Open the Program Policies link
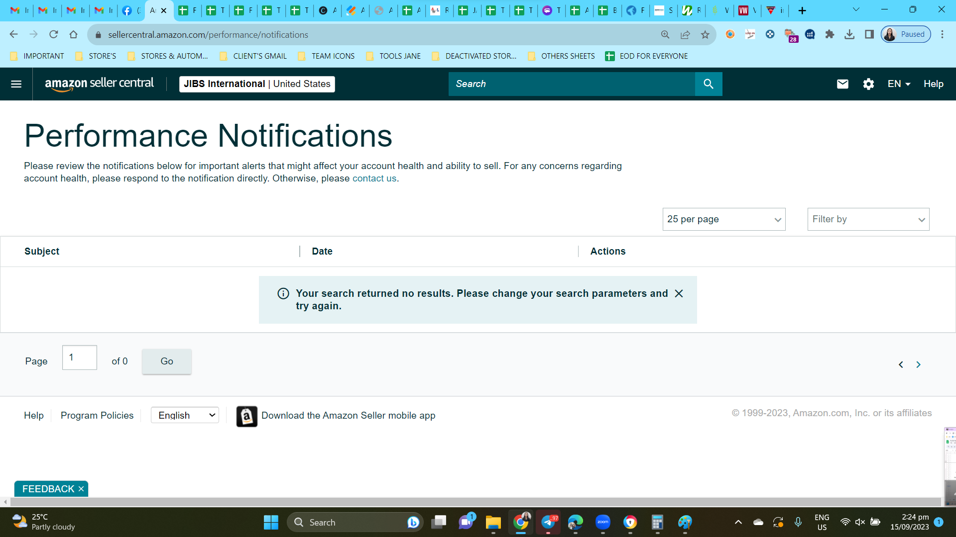This screenshot has height=537, width=956. pos(97,415)
